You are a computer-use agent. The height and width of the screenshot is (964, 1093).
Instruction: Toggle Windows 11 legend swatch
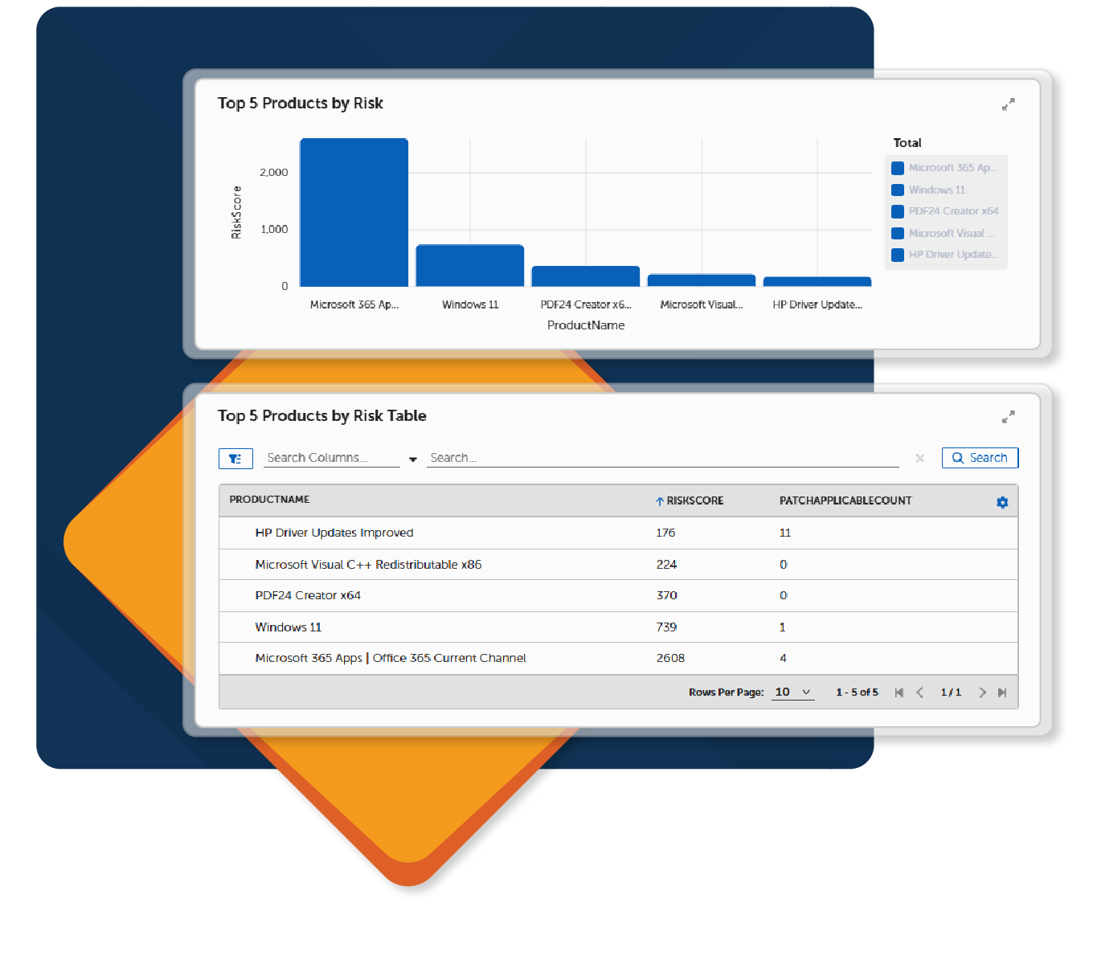coord(898,190)
